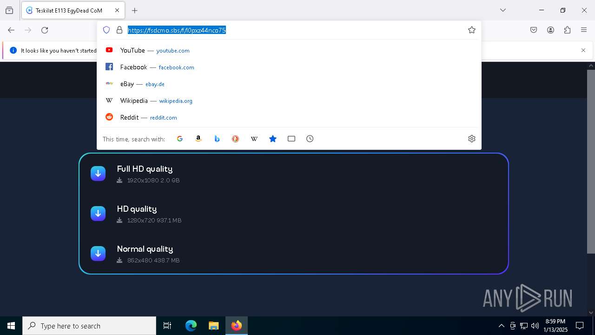This screenshot has width=595, height=335.
Task: Search this time with Amazon
Action: (198, 139)
